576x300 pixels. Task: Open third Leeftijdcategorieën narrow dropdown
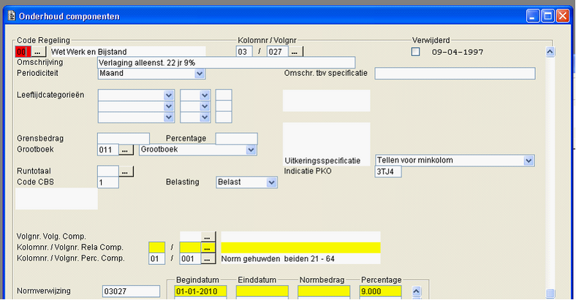205,118
